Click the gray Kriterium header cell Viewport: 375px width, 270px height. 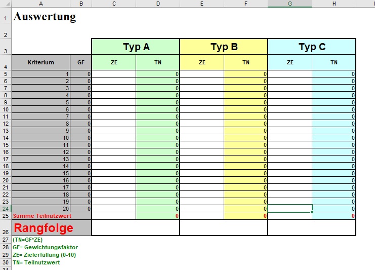[40, 62]
